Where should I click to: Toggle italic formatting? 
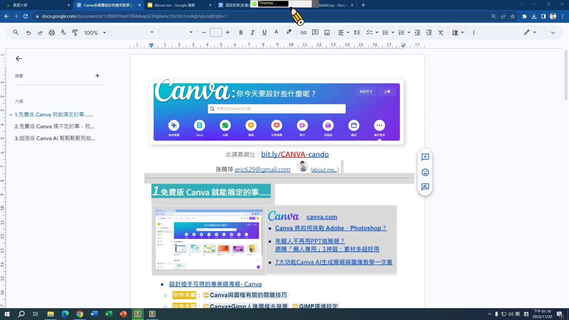pyautogui.click(x=252, y=33)
